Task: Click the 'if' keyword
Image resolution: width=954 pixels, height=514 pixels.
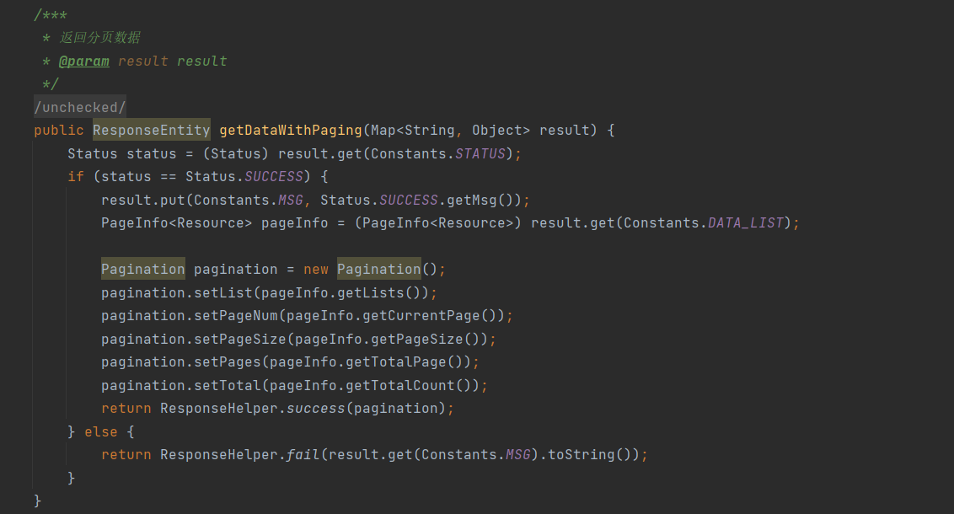Action: [76, 177]
